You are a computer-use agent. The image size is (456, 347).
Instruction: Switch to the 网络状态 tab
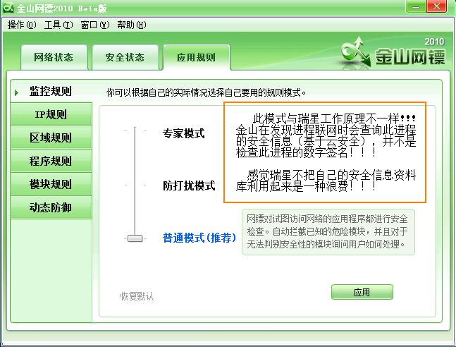point(54,57)
